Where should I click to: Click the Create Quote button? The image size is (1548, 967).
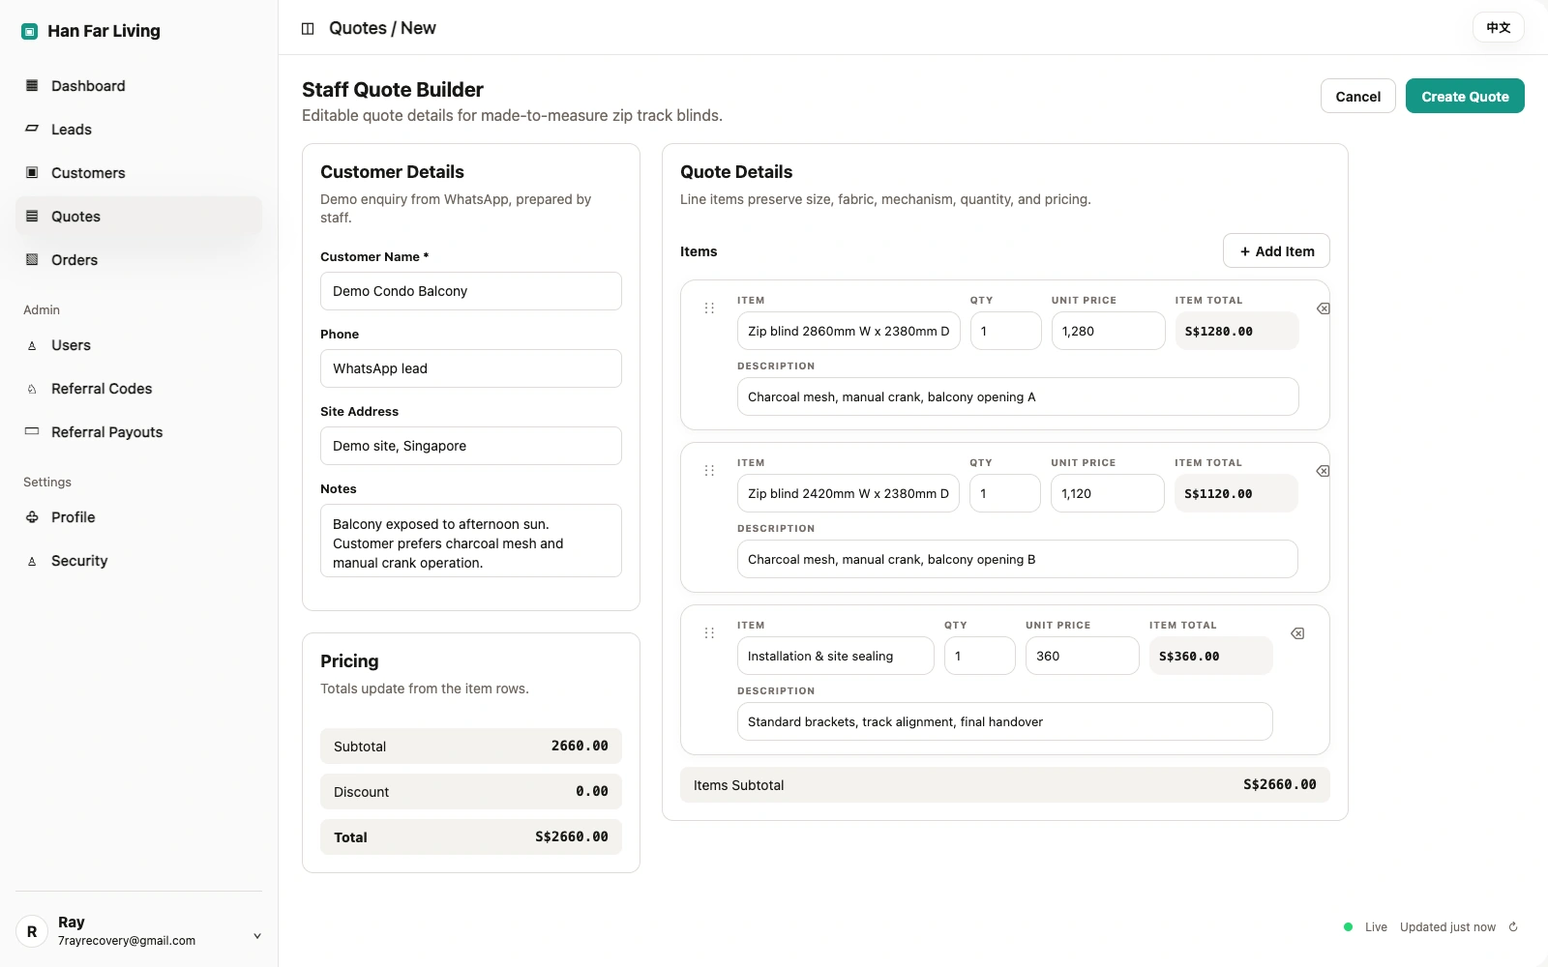[1465, 96]
